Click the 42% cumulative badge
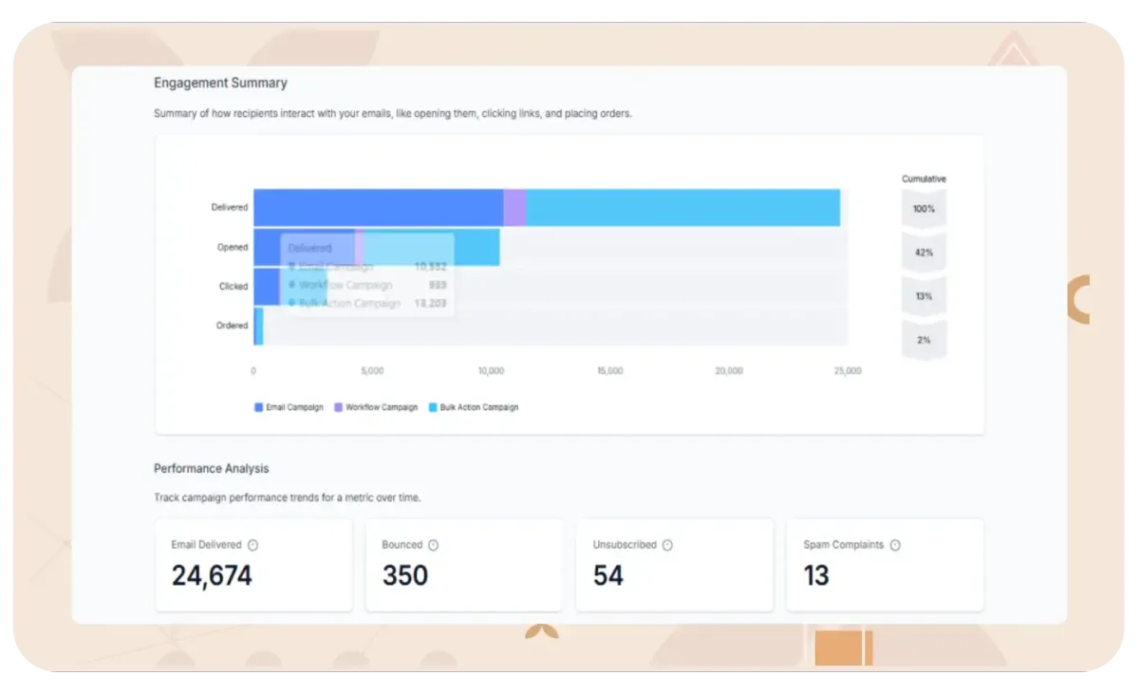The width and height of the screenshot is (1139, 694). coord(923,252)
